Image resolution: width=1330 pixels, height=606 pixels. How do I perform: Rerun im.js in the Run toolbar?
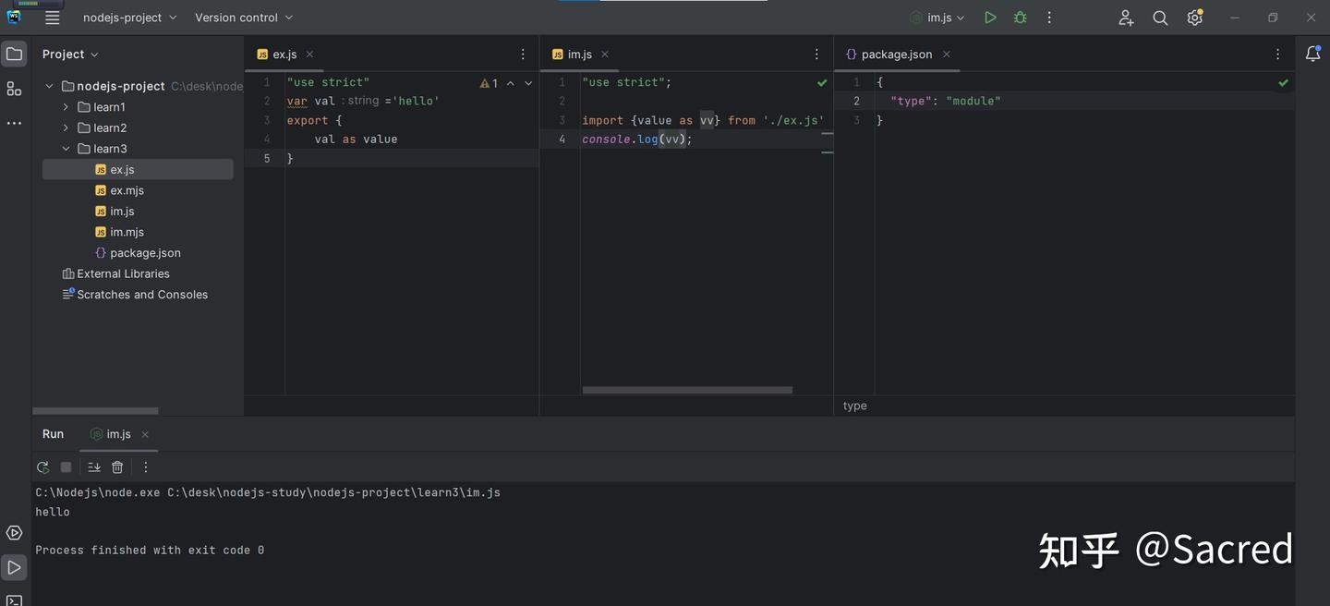pyautogui.click(x=42, y=467)
